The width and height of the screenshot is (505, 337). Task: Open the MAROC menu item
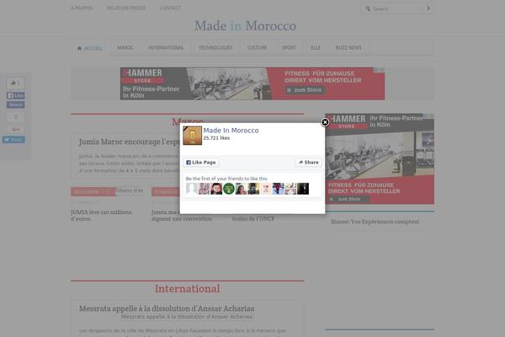click(x=125, y=48)
